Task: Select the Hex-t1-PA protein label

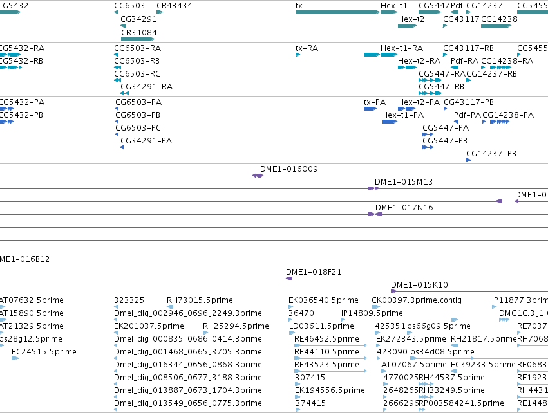Action: click(402, 115)
